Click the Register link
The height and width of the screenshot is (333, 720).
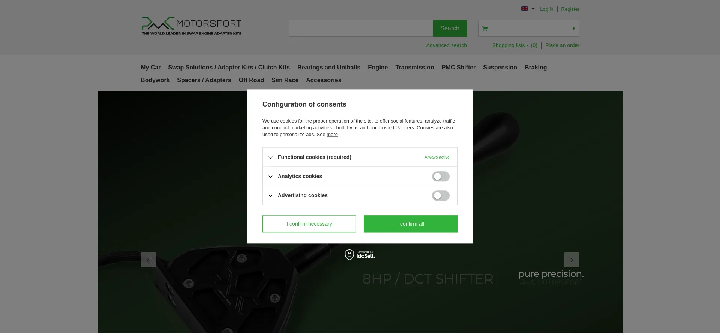[570, 9]
